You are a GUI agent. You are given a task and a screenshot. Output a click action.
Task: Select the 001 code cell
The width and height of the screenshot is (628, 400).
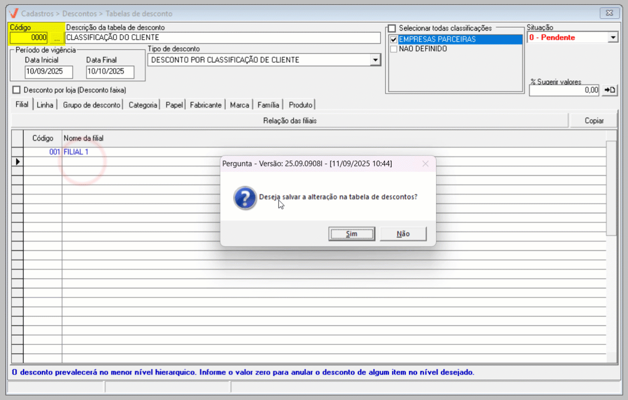42,152
